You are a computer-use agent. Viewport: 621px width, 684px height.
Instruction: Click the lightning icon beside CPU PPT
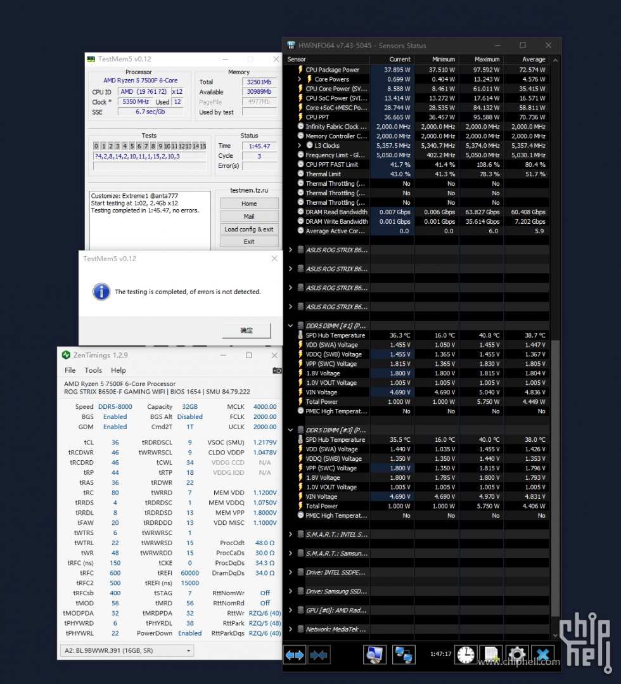(x=300, y=117)
